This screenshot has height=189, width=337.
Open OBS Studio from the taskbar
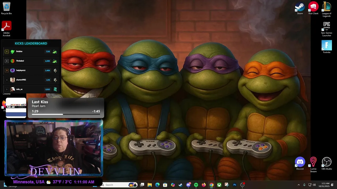pyautogui.click(x=242, y=185)
